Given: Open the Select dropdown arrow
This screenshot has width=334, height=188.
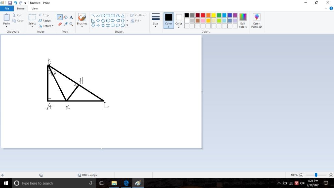Looking at the screenshot, I should [32, 26].
